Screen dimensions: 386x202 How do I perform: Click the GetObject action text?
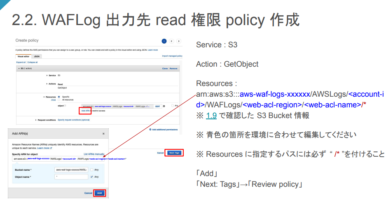coord(62,88)
